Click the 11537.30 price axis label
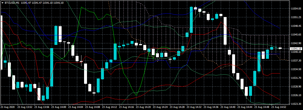The width and height of the screenshot is (303, 110). (x=296, y=60)
